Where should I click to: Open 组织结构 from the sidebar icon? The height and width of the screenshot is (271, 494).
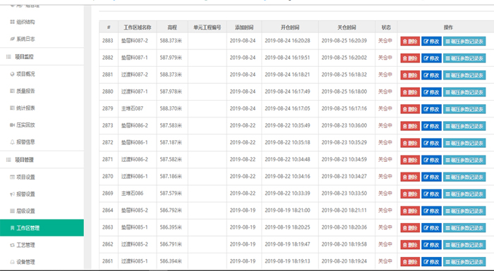coord(12,22)
